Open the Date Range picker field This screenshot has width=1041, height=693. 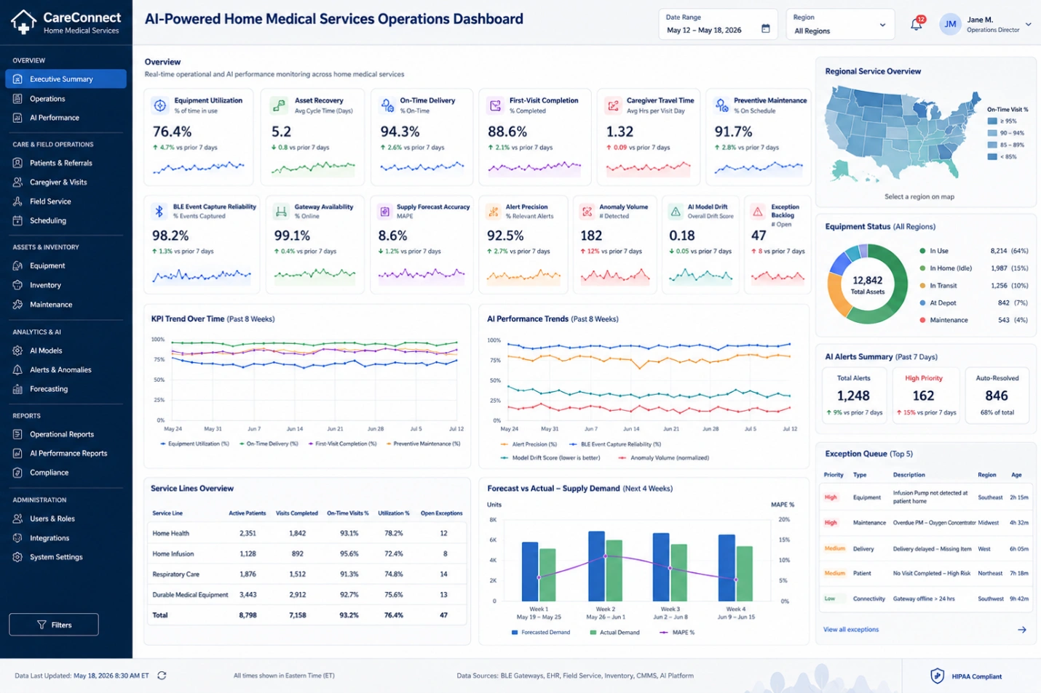(x=718, y=25)
